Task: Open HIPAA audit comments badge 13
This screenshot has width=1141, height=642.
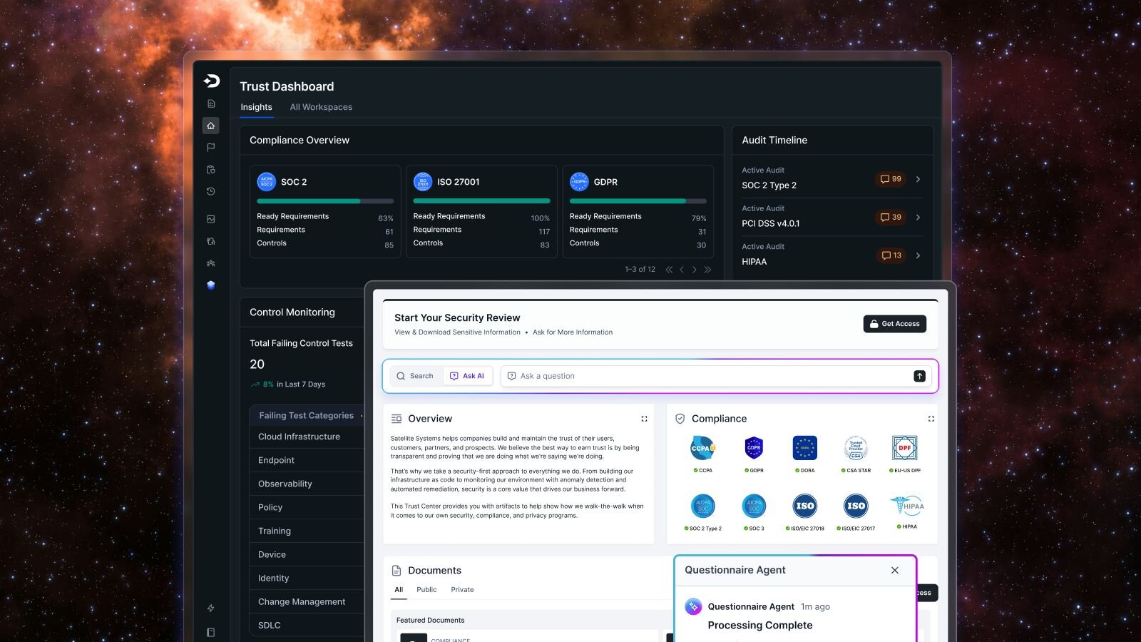Action: click(x=891, y=255)
